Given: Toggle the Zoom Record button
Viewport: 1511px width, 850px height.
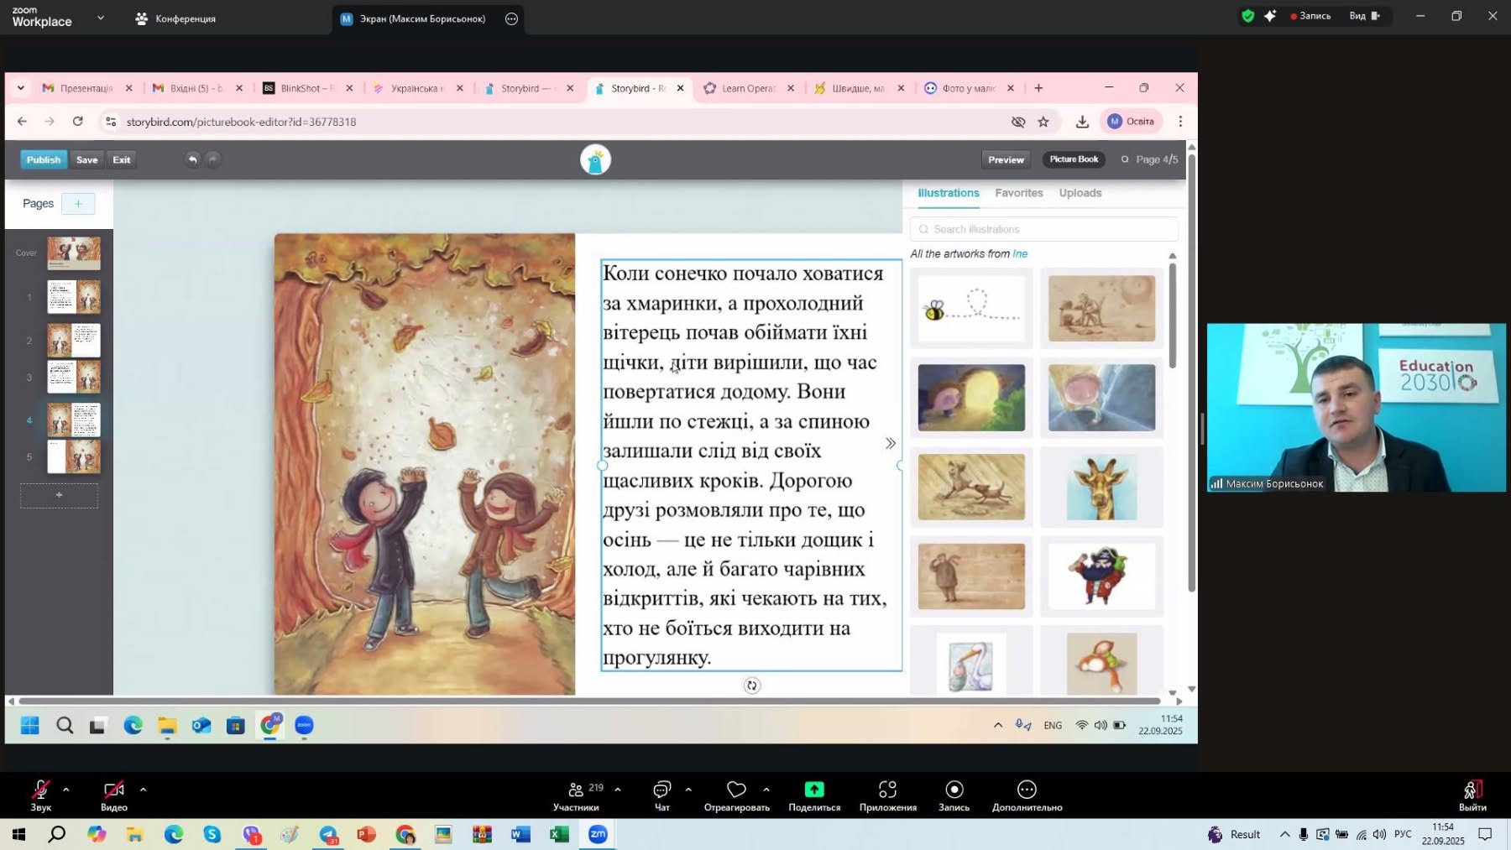Looking at the screenshot, I should tap(954, 790).
